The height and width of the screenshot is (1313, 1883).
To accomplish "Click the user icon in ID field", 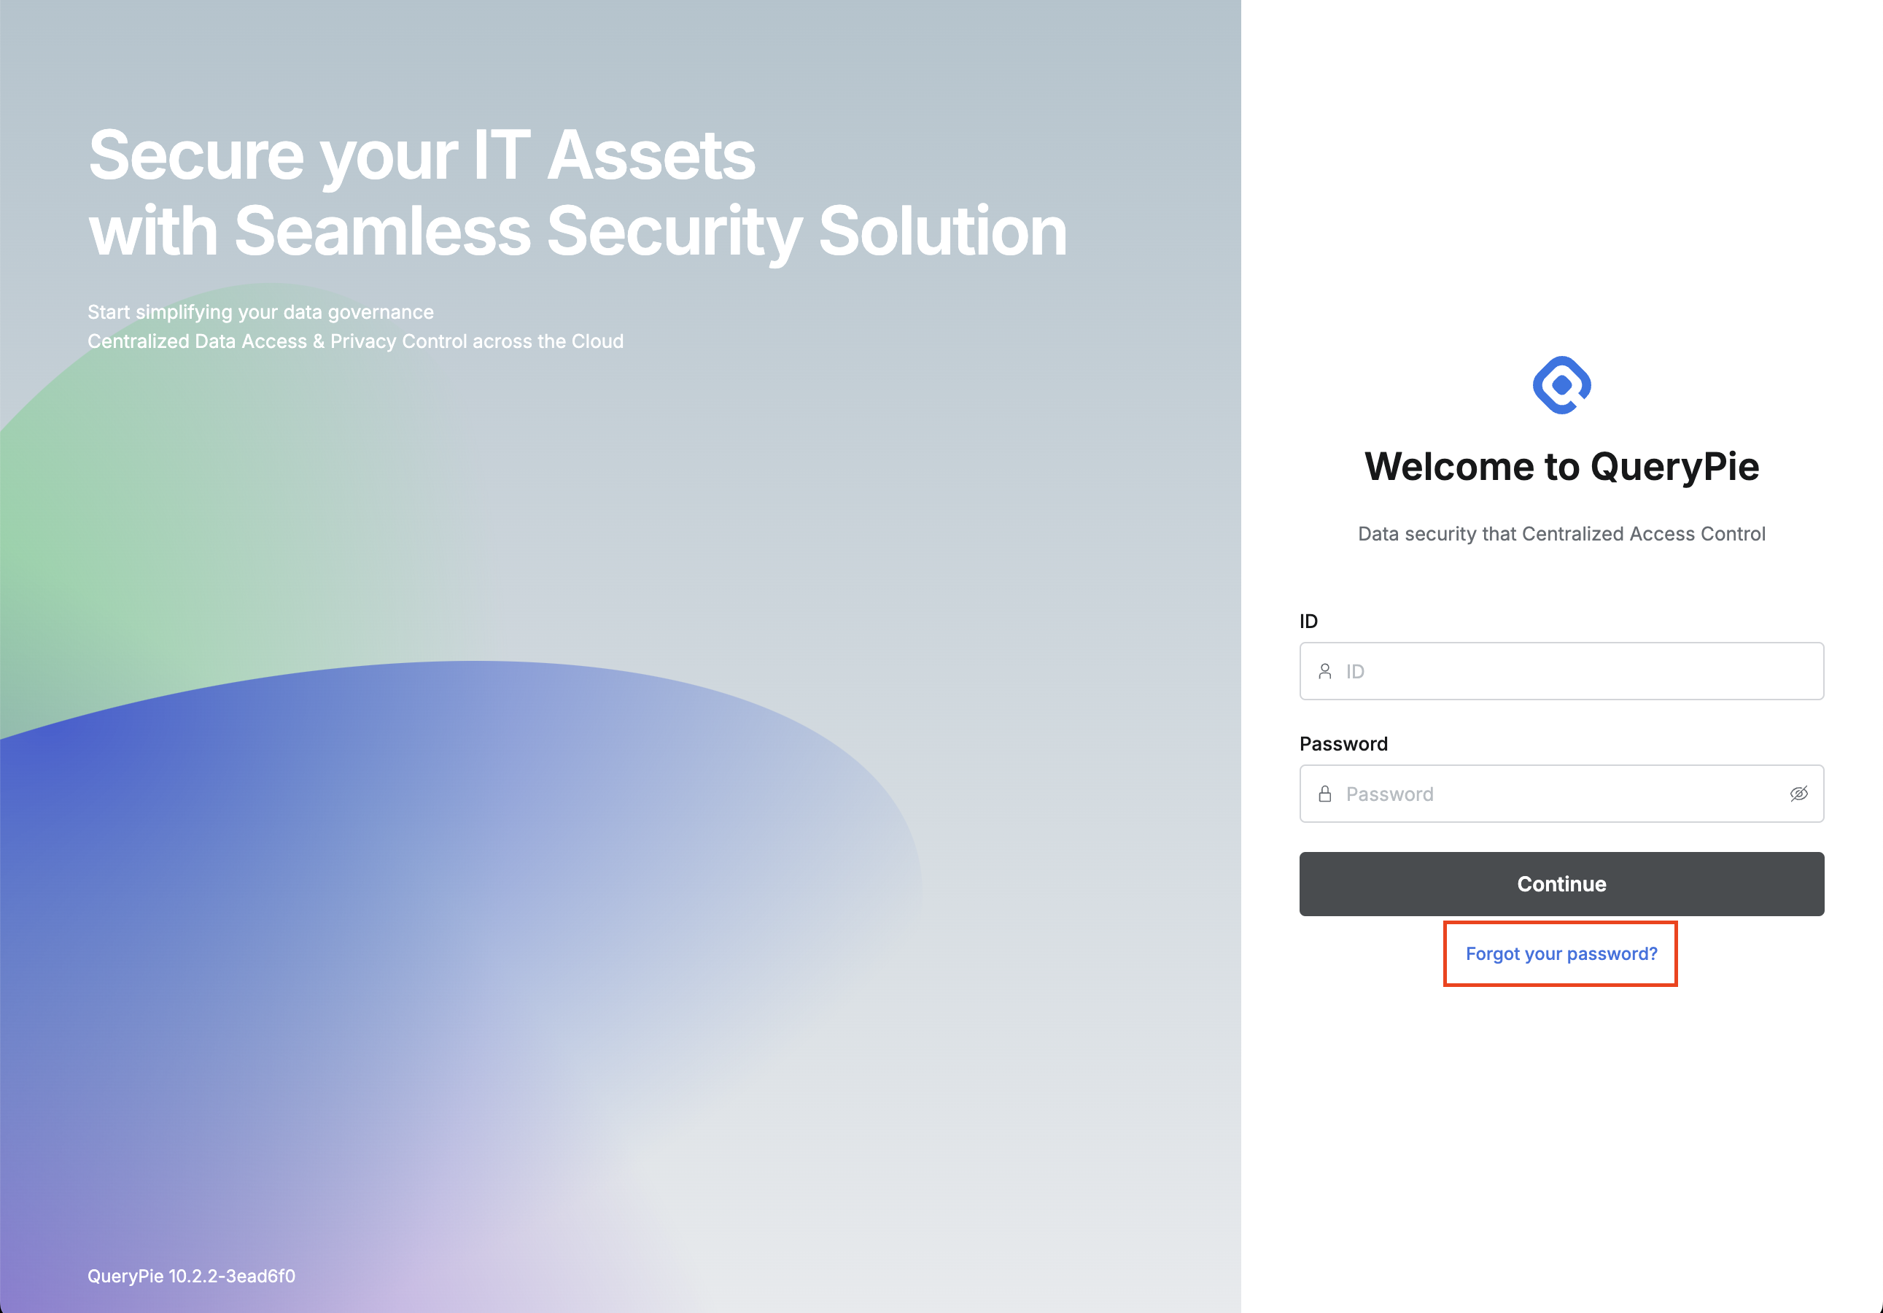I will 1324,672.
